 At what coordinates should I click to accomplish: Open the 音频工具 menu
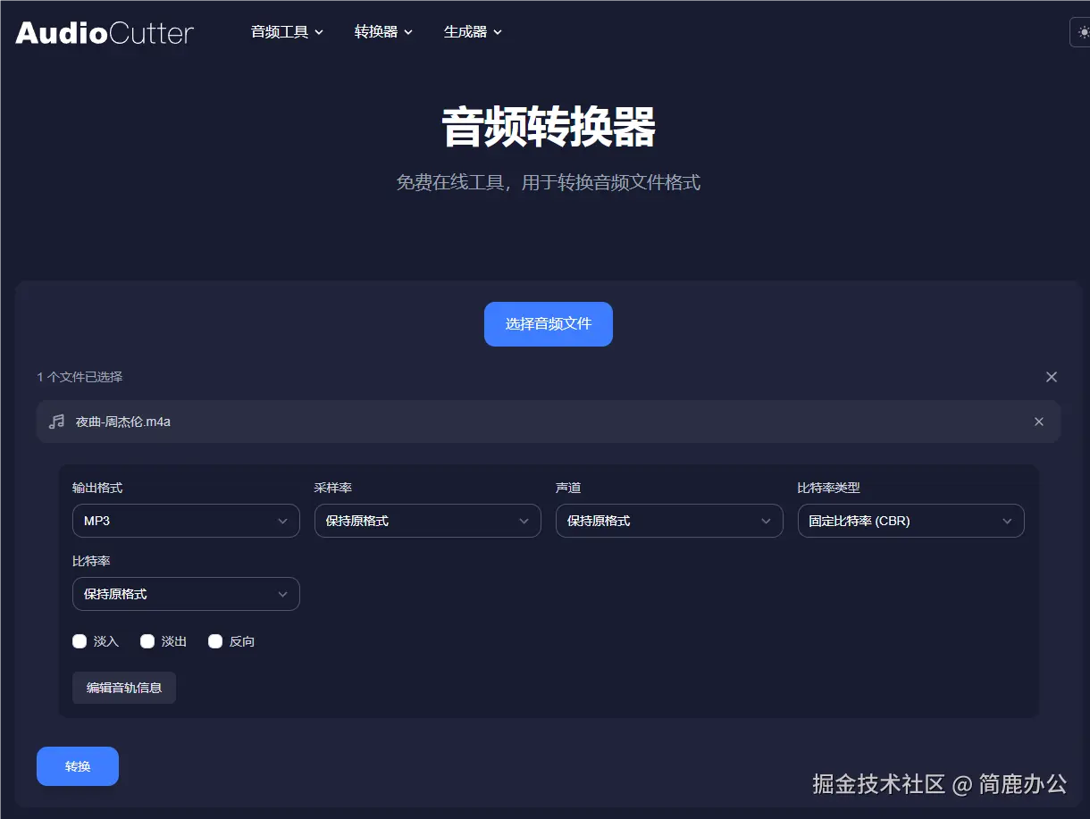pyautogui.click(x=287, y=32)
